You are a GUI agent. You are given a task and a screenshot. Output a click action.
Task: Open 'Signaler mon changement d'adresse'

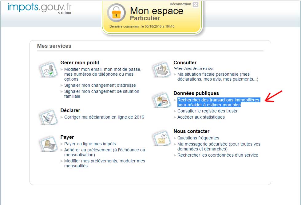tap(100, 85)
